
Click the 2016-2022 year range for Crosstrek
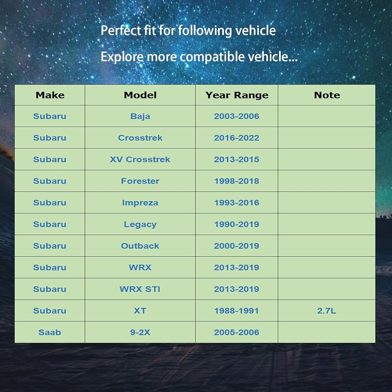point(236,138)
